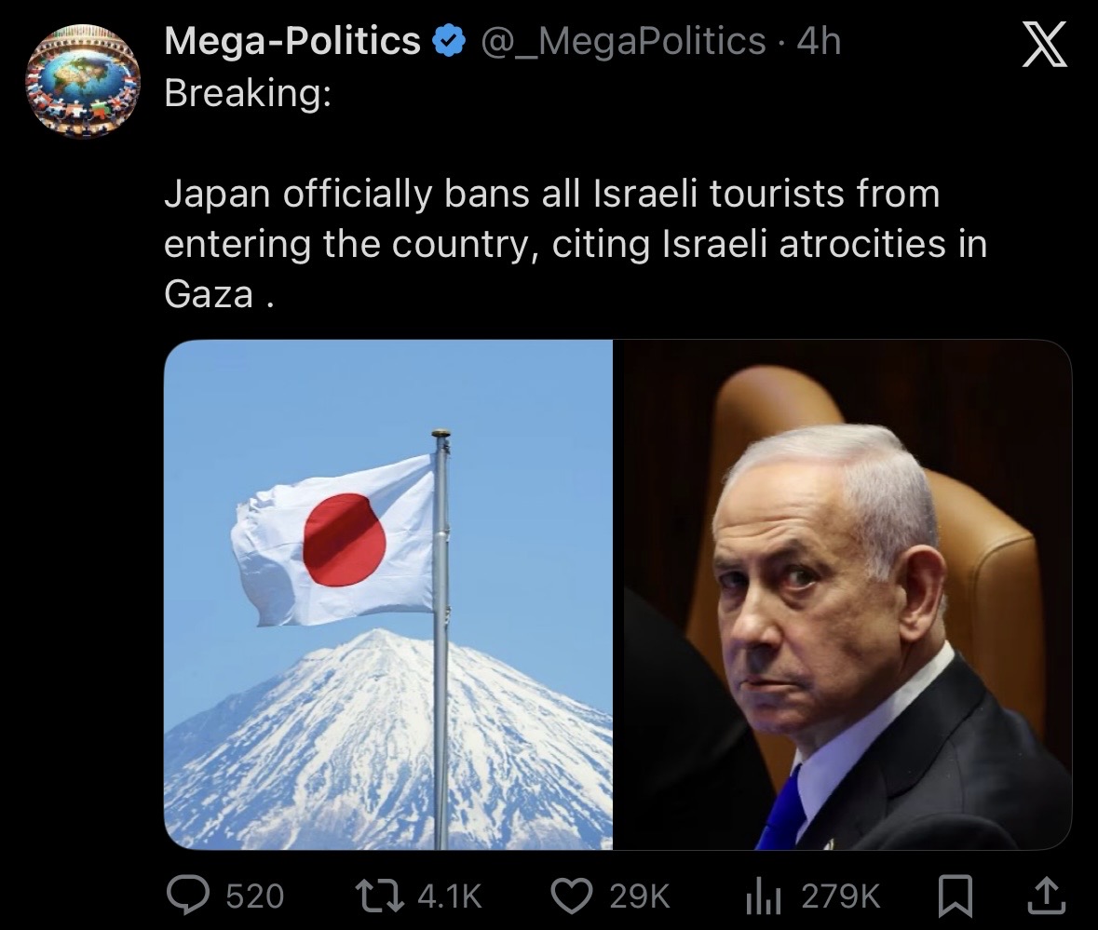Click the blue verified checkmark badge
The image size is (1098, 930).
click(449, 41)
